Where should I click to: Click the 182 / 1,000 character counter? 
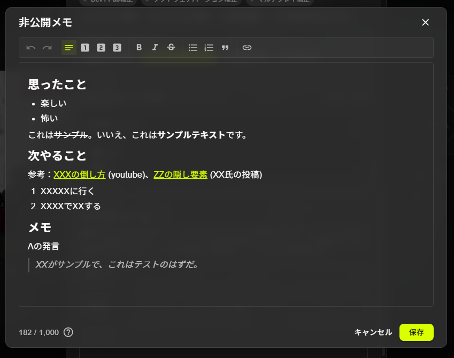tap(39, 332)
